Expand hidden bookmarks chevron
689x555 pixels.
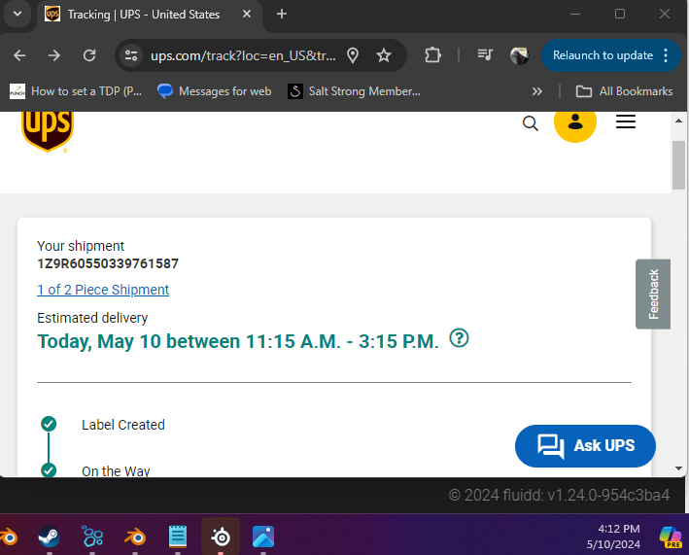[x=537, y=91]
